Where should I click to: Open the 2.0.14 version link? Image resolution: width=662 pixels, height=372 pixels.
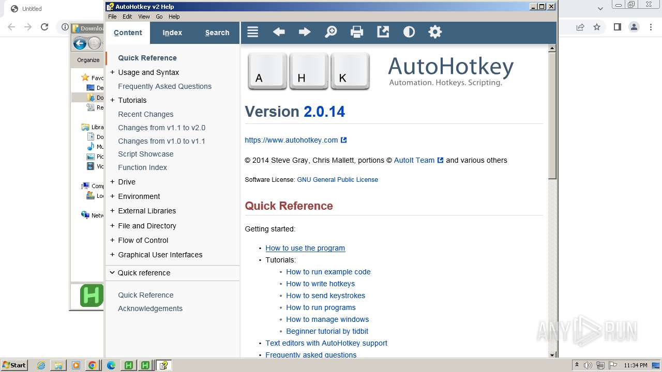click(324, 112)
